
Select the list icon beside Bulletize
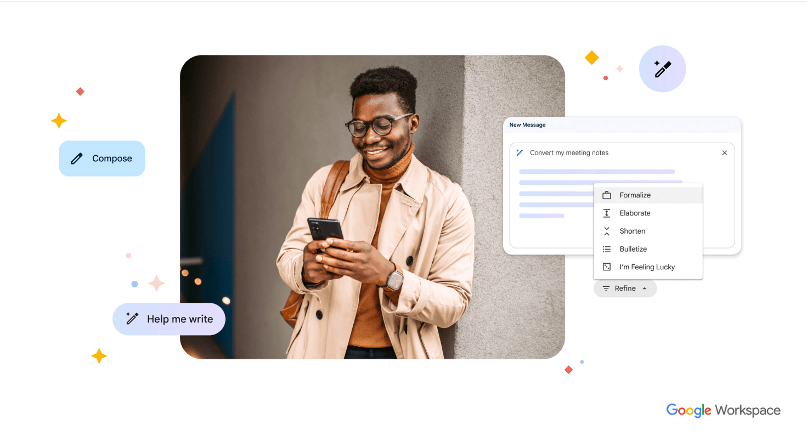[607, 249]
